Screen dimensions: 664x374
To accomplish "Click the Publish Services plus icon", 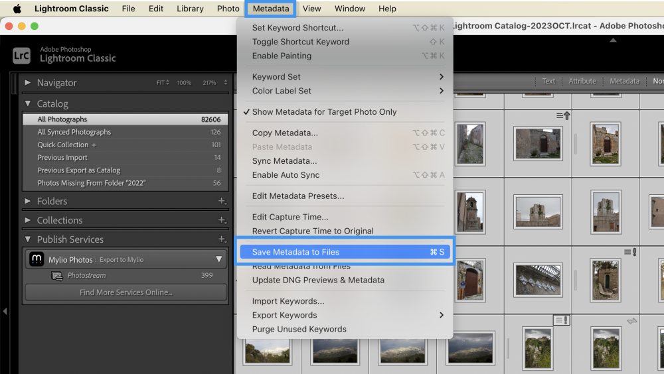I will coord(222,239).
